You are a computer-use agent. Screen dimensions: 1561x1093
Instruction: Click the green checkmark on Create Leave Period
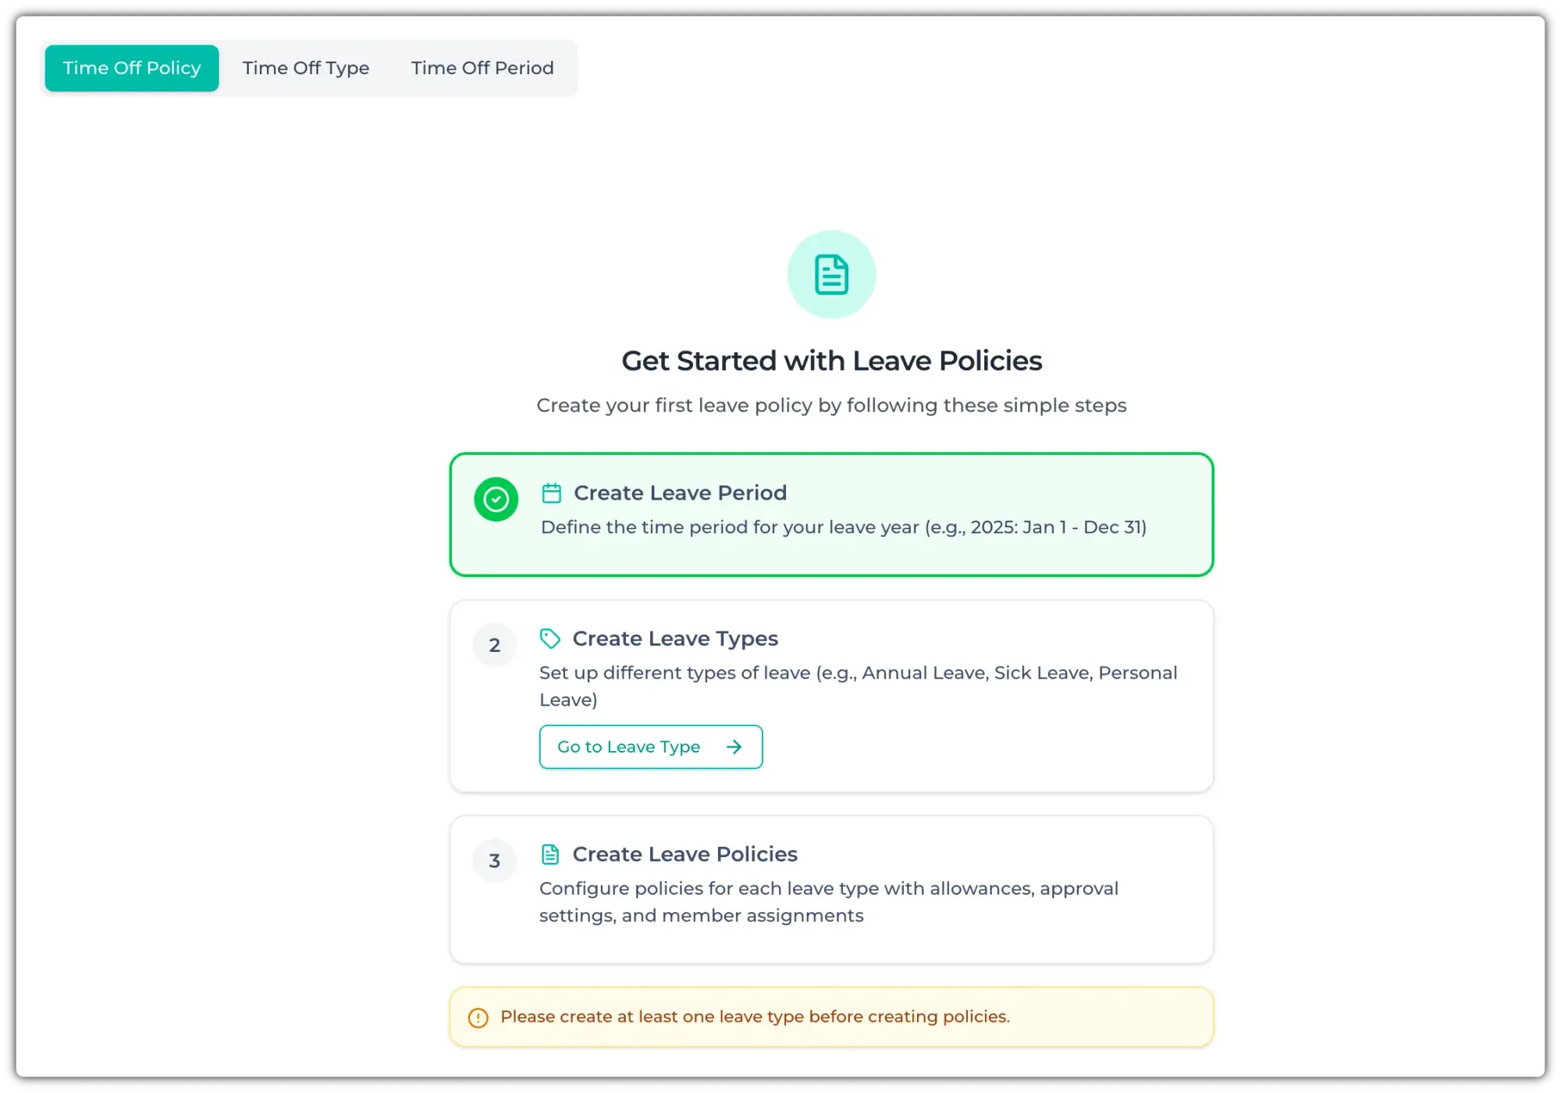click(x=496, y=500)
